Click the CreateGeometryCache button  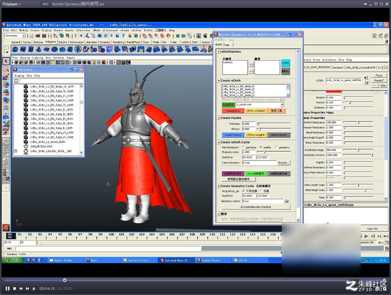pyautogui.click(x=256, y=207)
